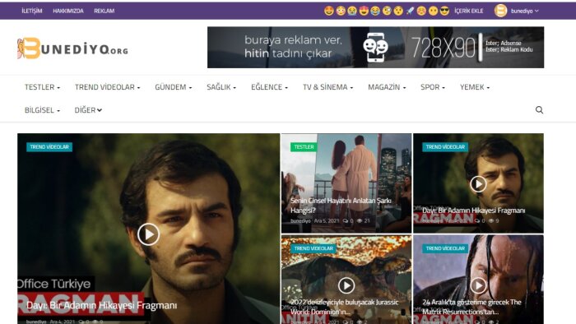The image size is (576, 324).
Task: Click the green TESTLER category badge
Action: point(304,146)
